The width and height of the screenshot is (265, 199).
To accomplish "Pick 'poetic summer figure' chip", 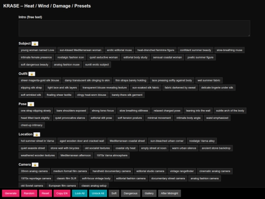I will tap(200, 57).
